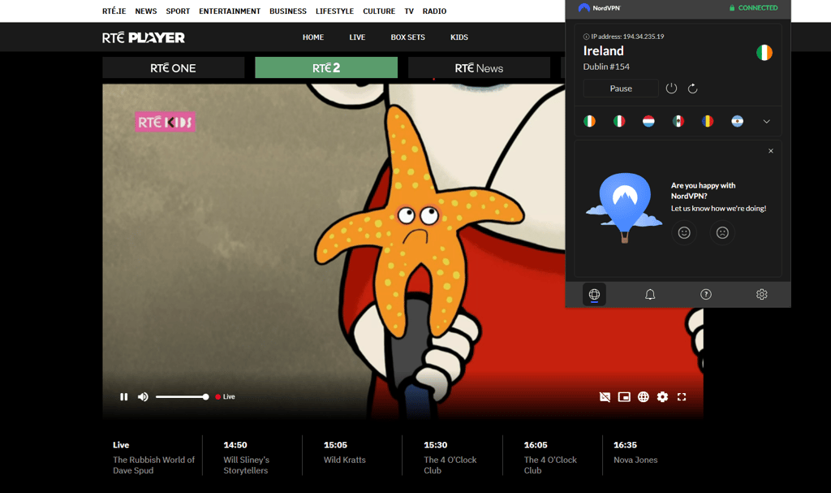Click the red Live indicator
Image resolution: width=831 pixels, height=493 pixels.
coord(226,397)
